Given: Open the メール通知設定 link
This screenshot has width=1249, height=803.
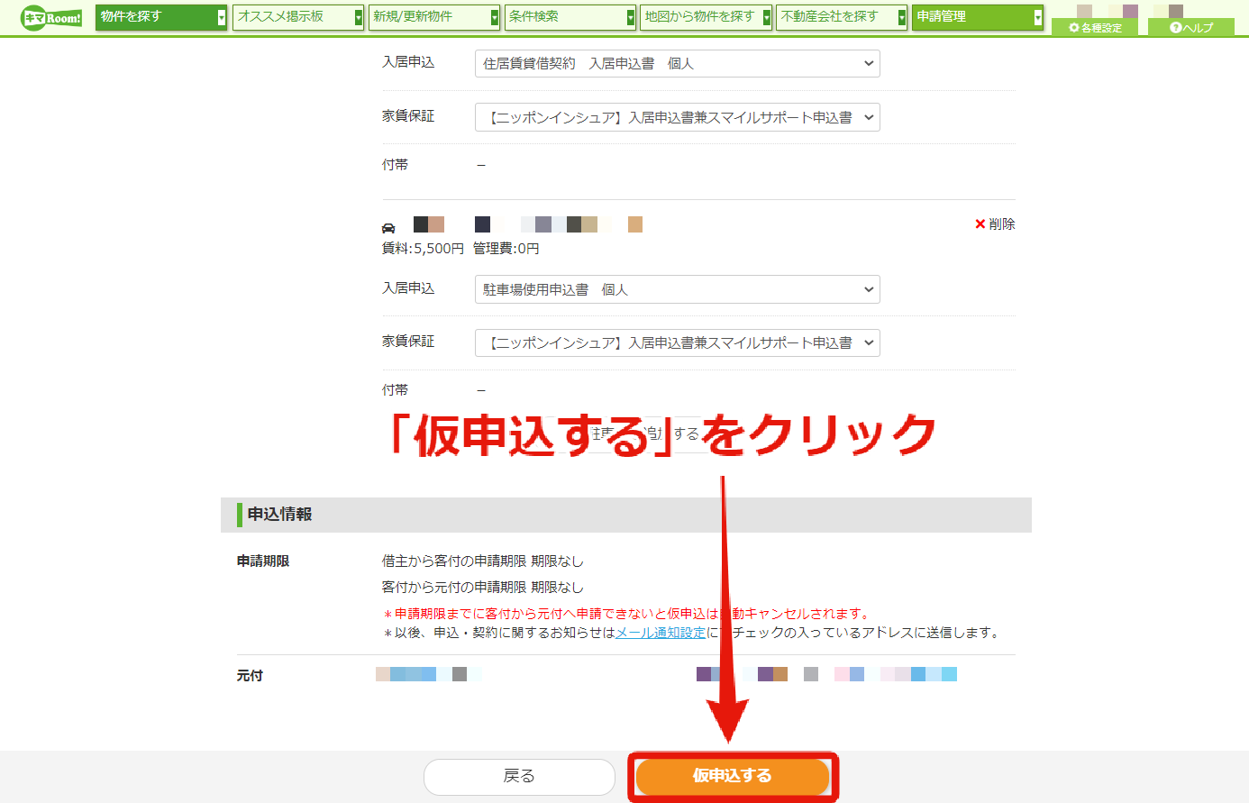Looking at the screenshot, I should tap(661, 633).
